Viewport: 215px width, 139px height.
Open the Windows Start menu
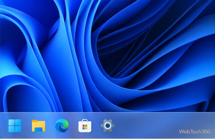[15, 126]
